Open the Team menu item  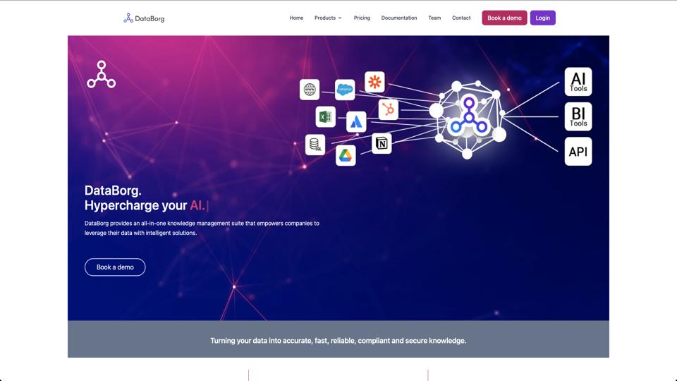point(434,18)
